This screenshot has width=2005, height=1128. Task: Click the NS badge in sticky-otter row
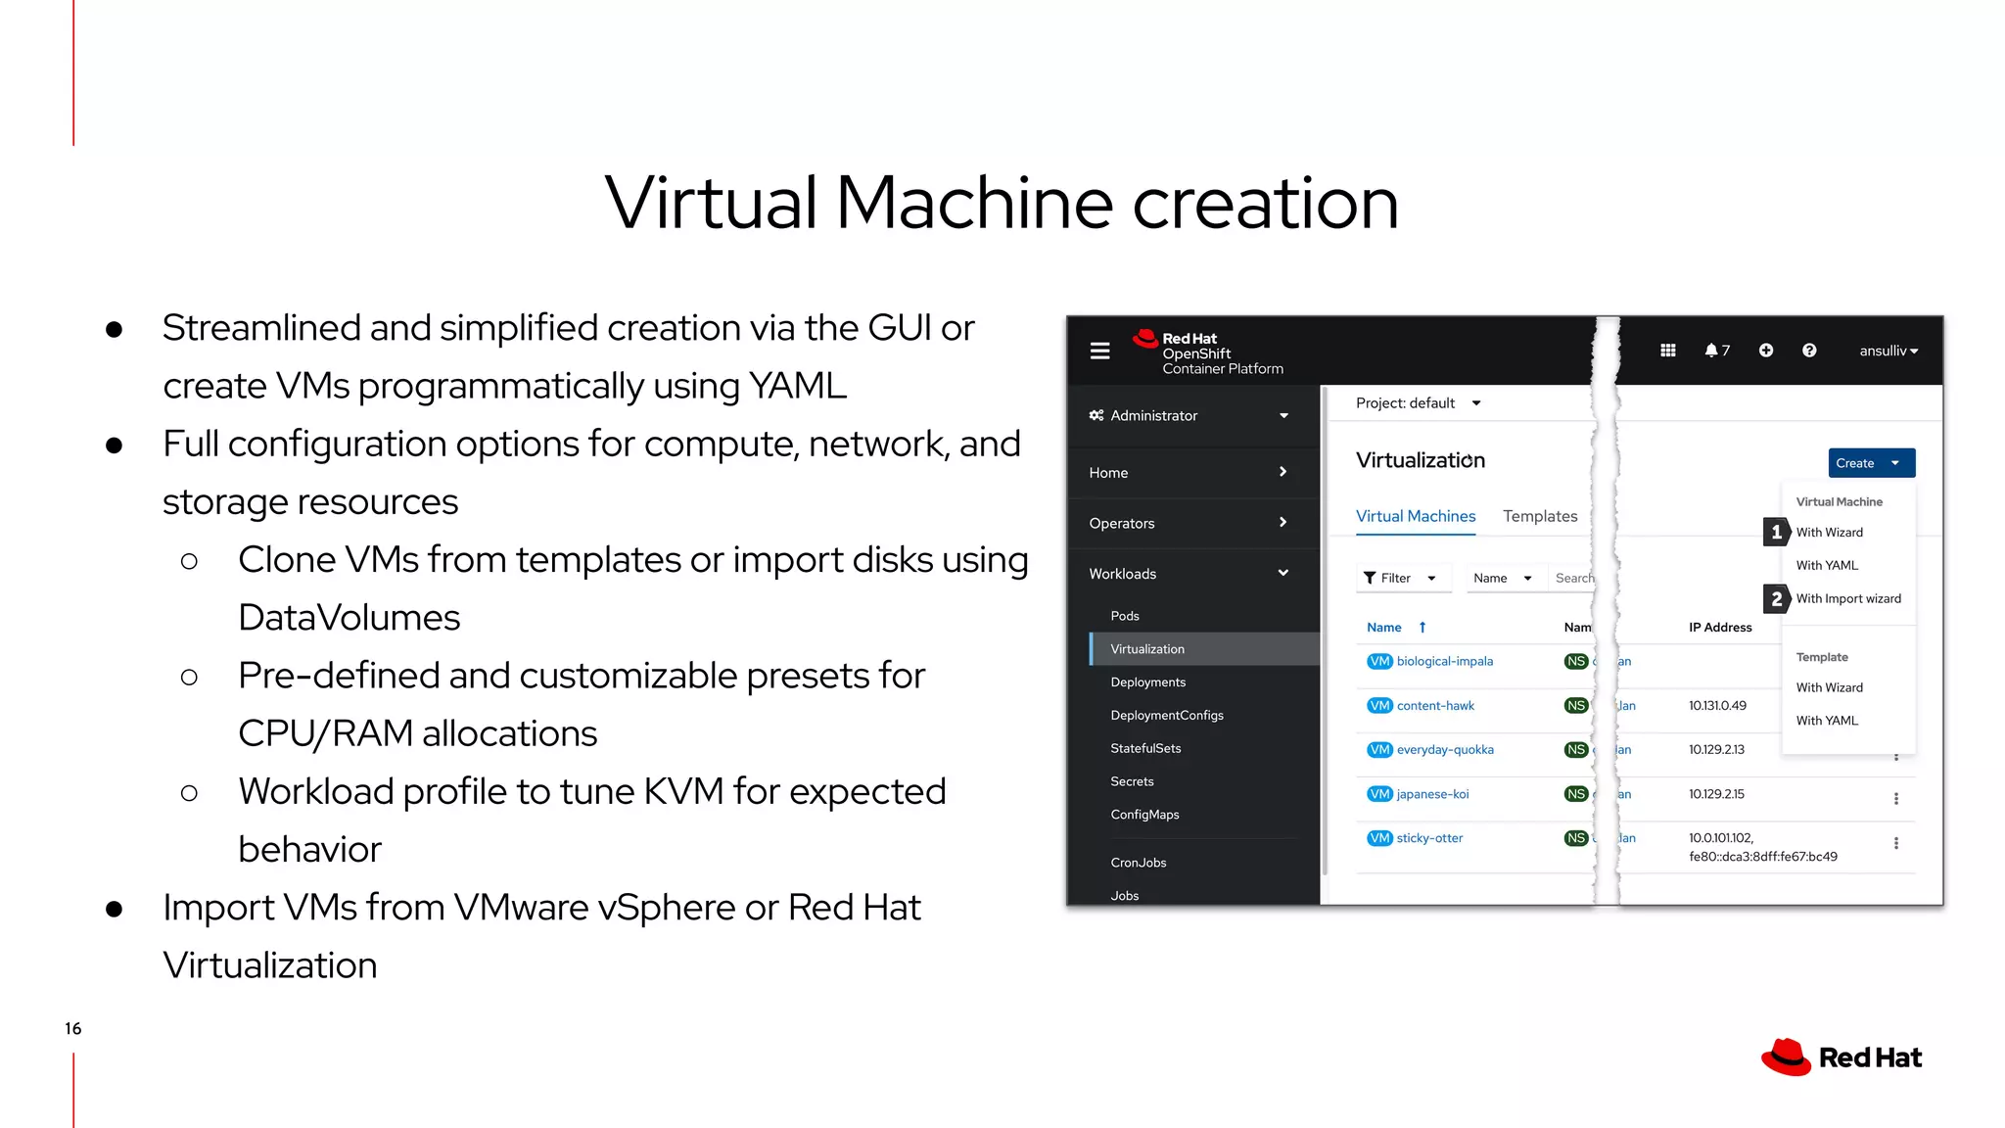pos(1576,838)
